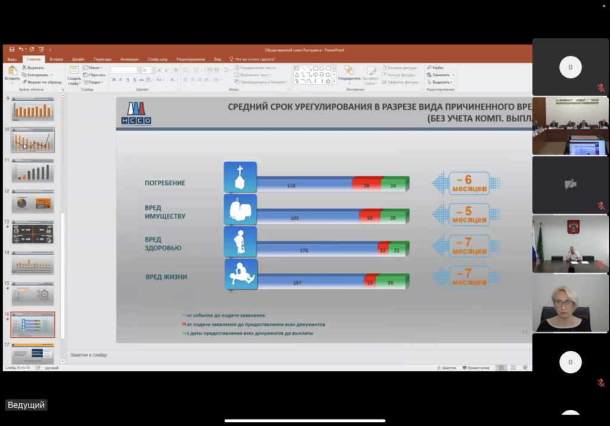Select slide 12 thumbnail with pie chart
This screenshot has width=610, height=426.
(x=33, y=201)
